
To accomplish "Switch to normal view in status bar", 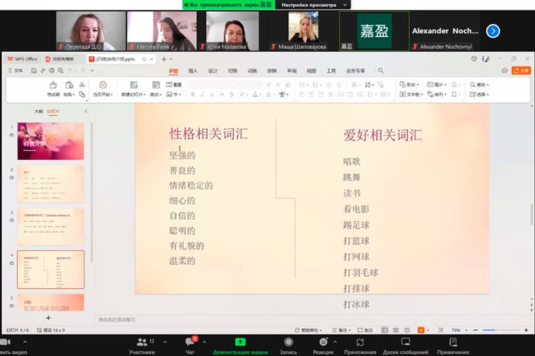I will (x=385, y=330).
